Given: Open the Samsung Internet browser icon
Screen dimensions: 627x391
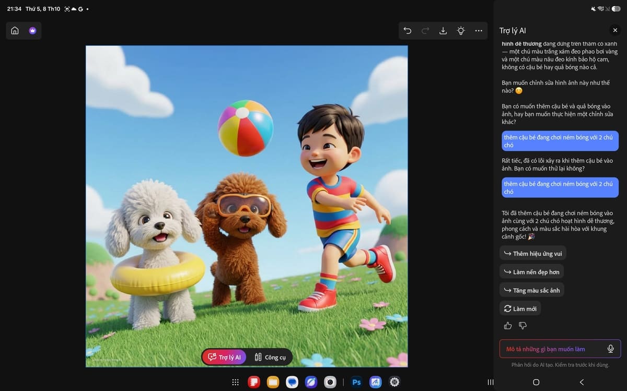Looking at the screenshot, I should [311, 383].
